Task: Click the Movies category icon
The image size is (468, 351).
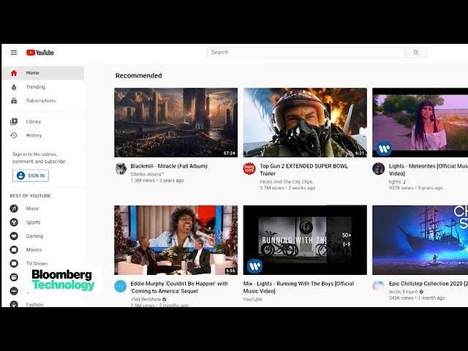Action: coord(14,249)
